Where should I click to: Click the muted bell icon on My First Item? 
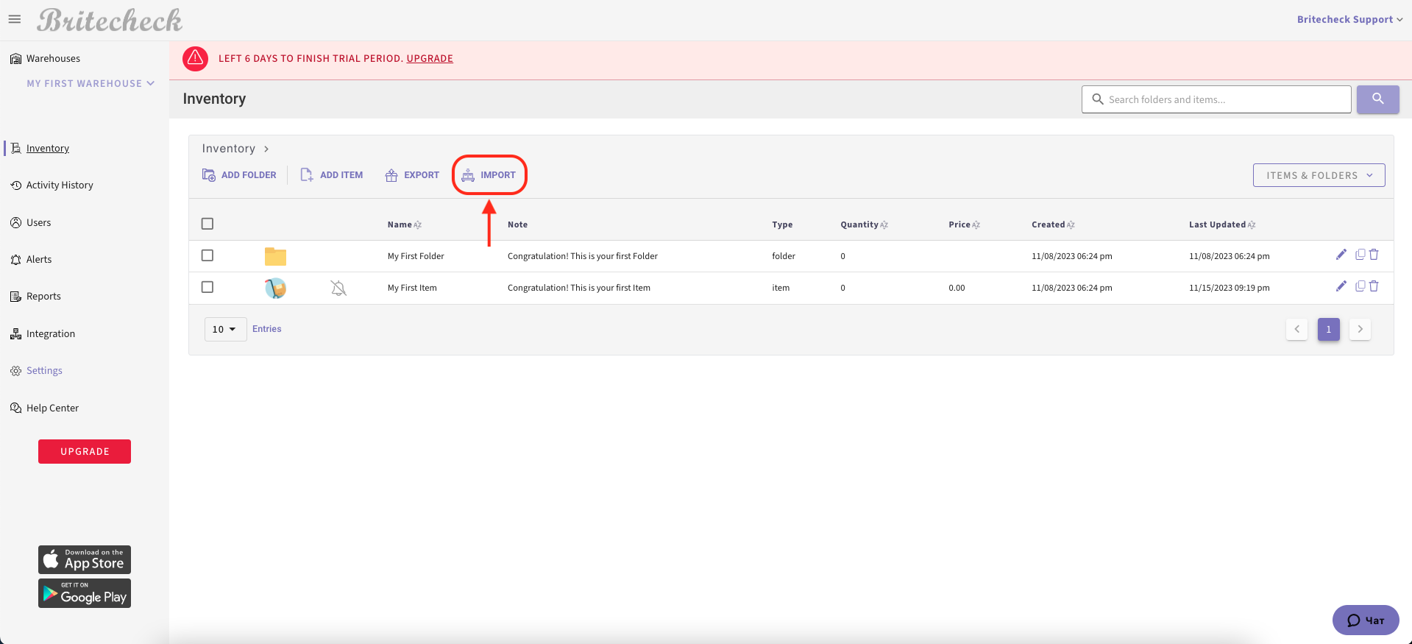click(338, 288)
